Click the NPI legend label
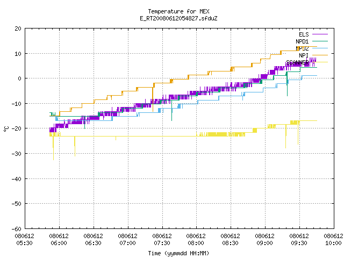 tap(304, 55)
